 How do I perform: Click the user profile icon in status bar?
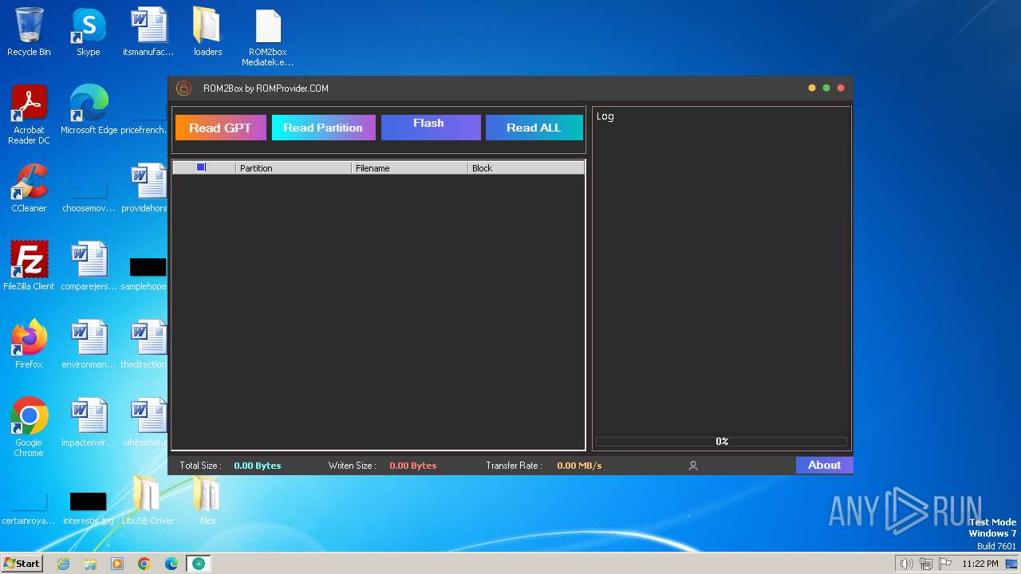tap(693, 466)
